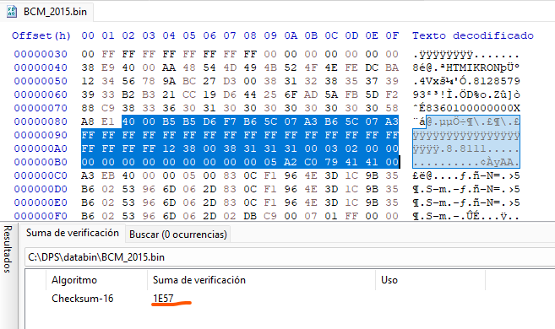Image resolution: width=555 pixels, height=329 pixels.
Task: Click the checksum value 1E57
Action: click(163, 299)
